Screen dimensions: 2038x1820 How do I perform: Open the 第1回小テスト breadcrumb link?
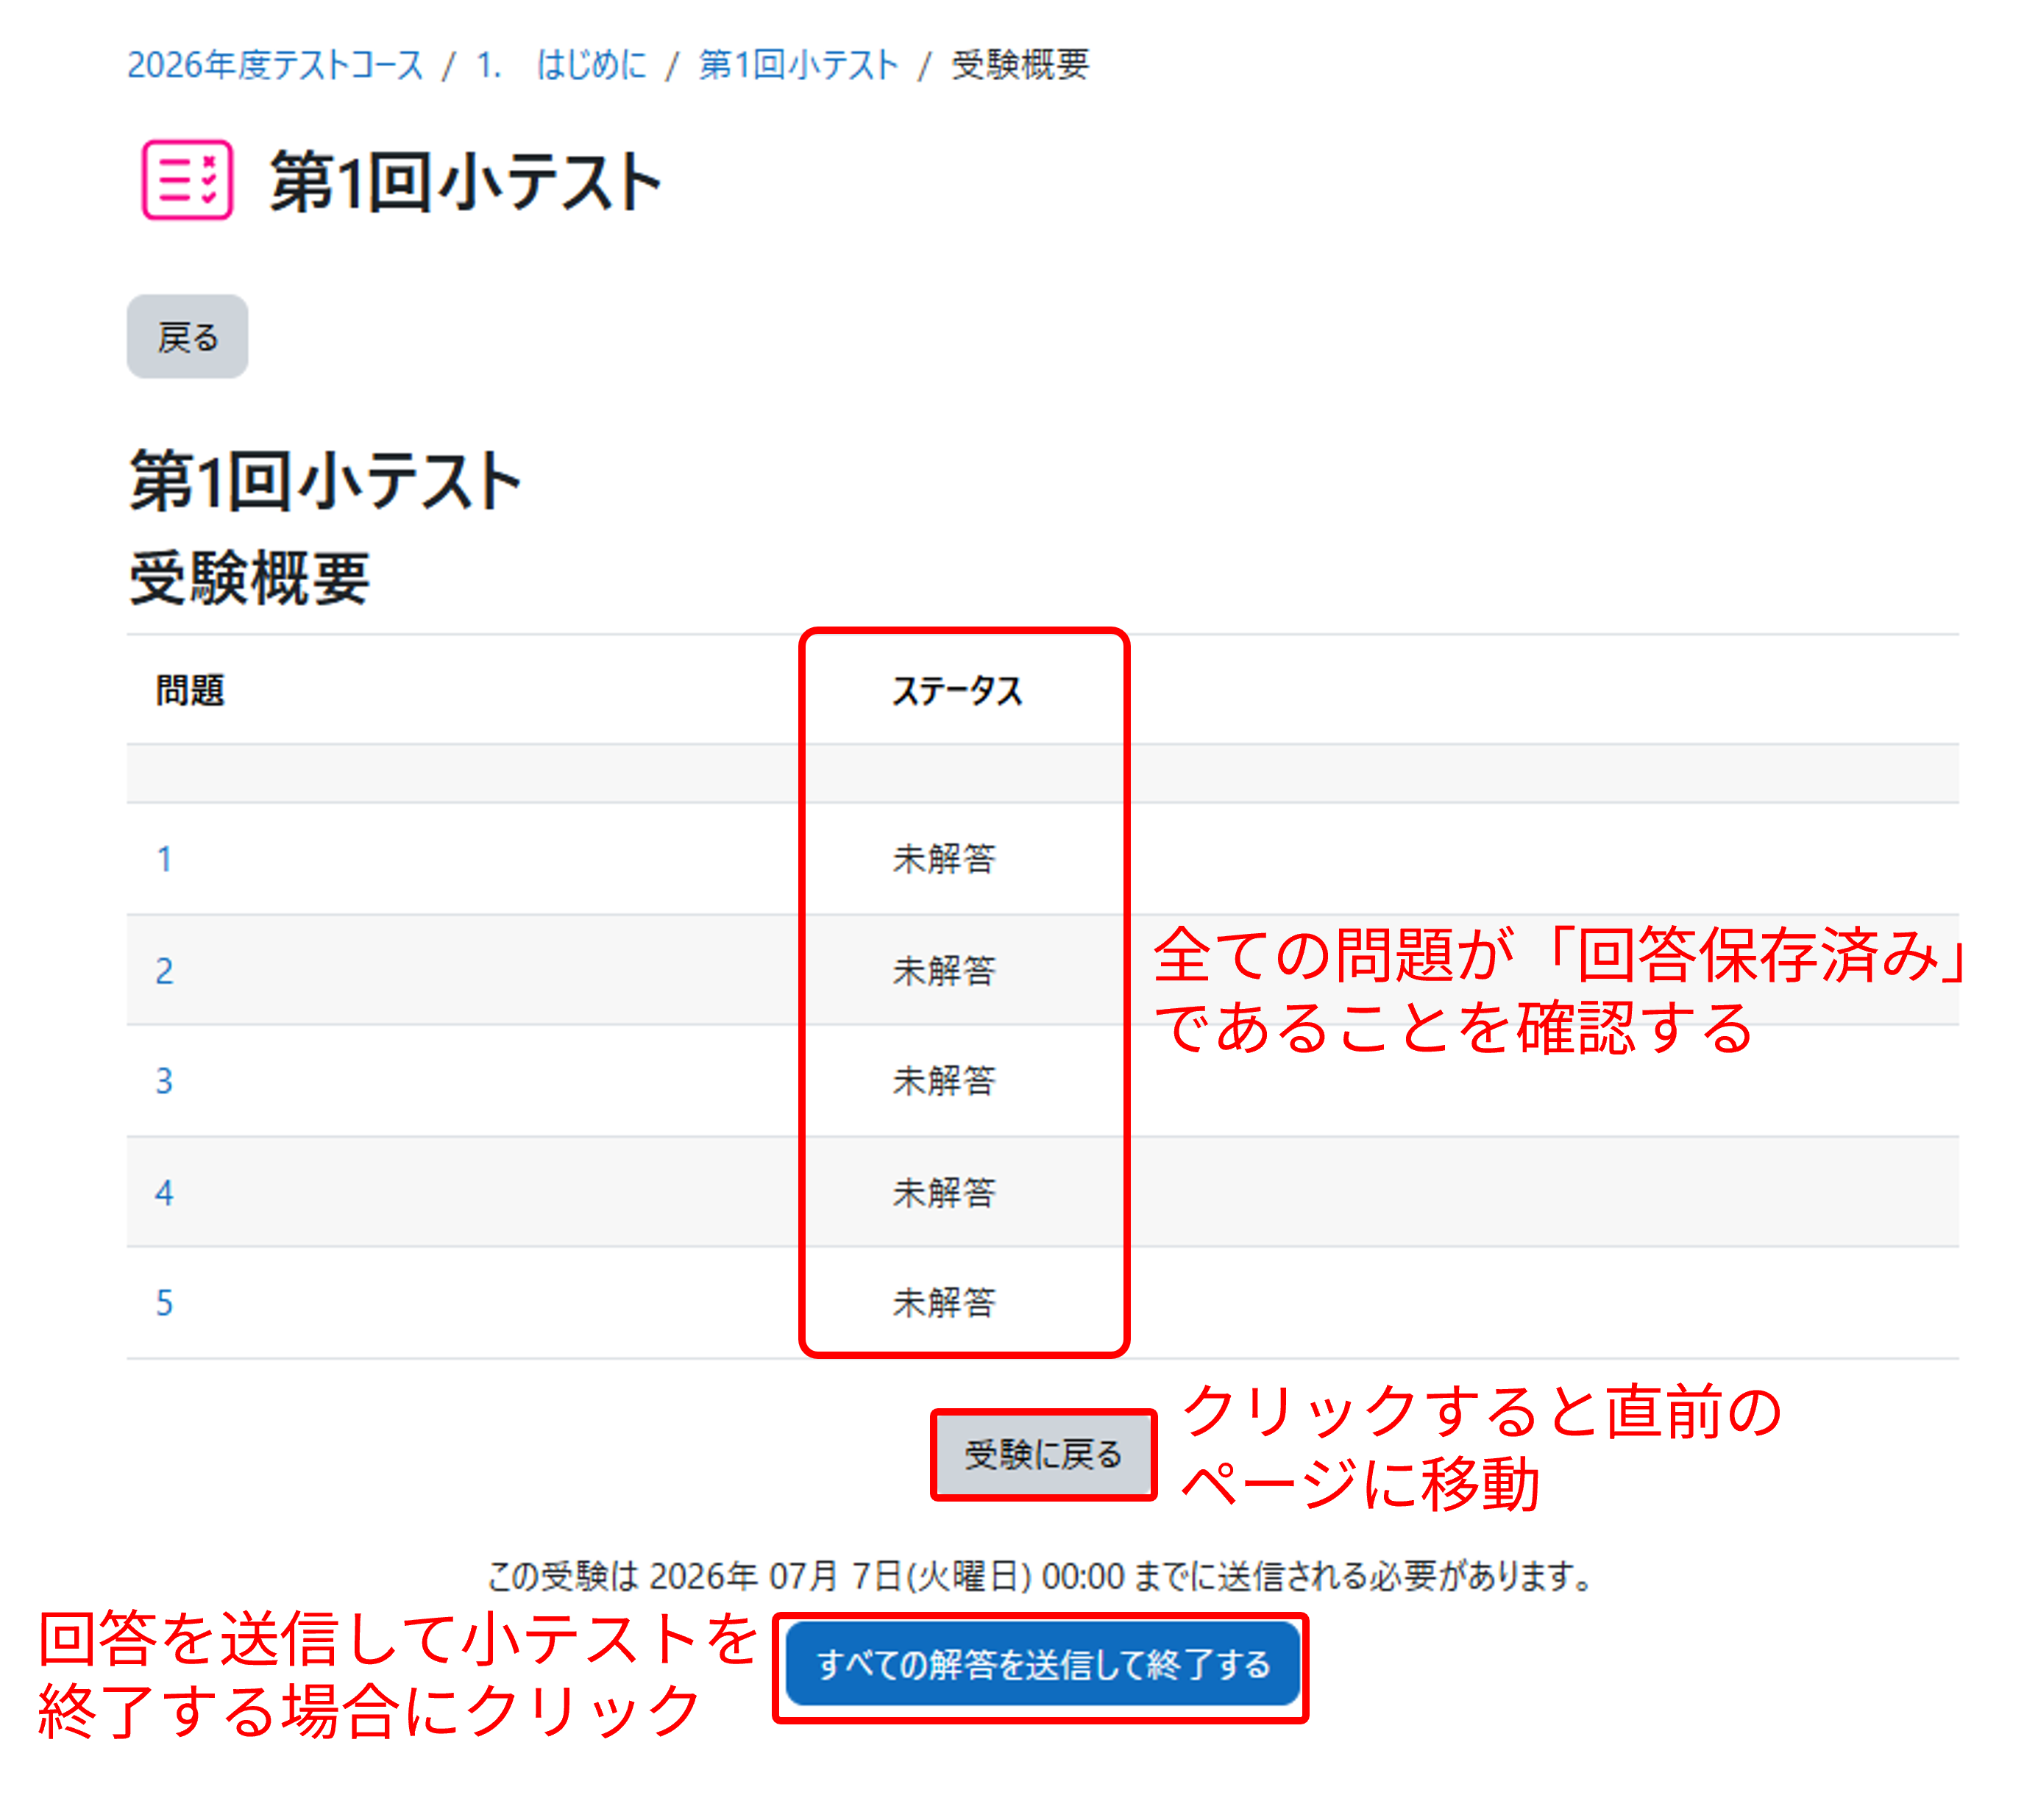(x=798, y=65)
